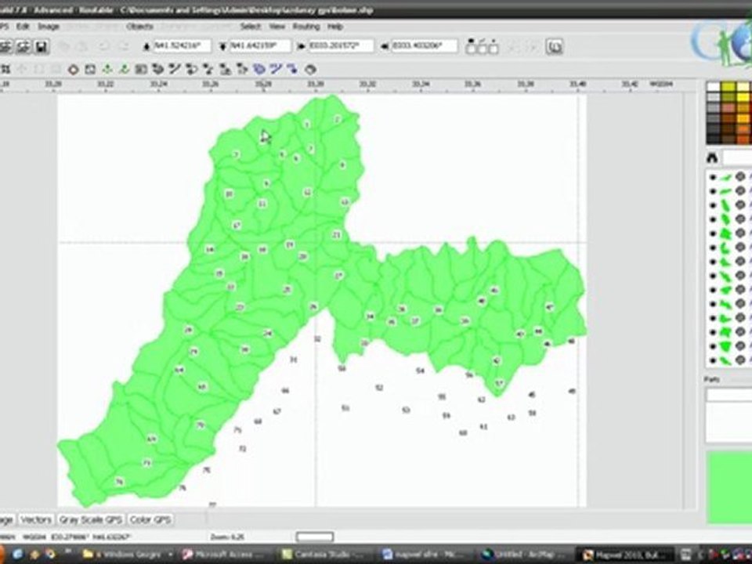Click the red diamond tool icon

pos(73,70)
